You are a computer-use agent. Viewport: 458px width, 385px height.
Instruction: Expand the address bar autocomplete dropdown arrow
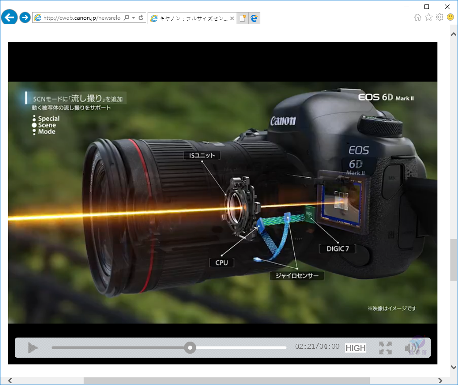tap(133, 17)
